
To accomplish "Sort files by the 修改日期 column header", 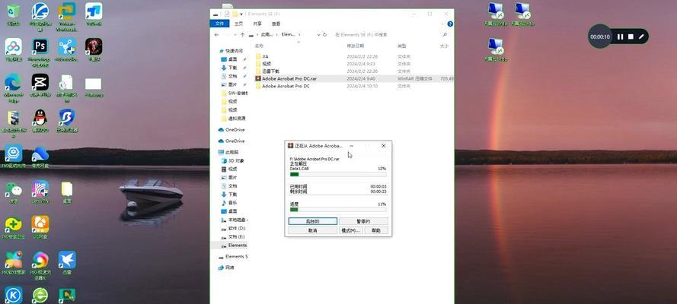I will pyautogui.click(x=356, y=46).
